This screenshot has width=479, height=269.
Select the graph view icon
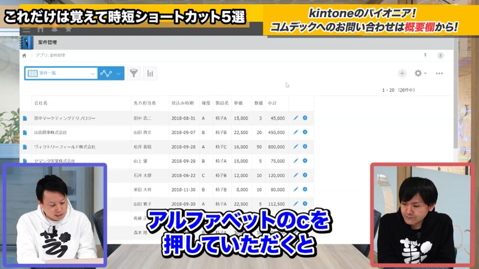click(x=106, y=73)
